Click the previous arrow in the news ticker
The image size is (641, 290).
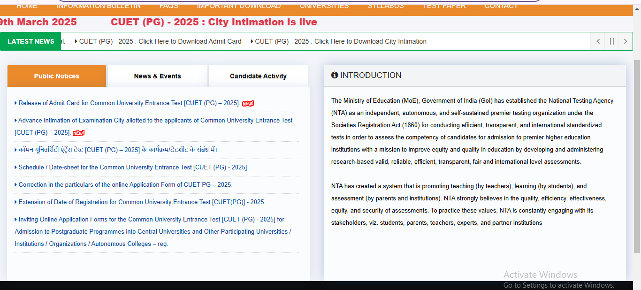point(598,41)
